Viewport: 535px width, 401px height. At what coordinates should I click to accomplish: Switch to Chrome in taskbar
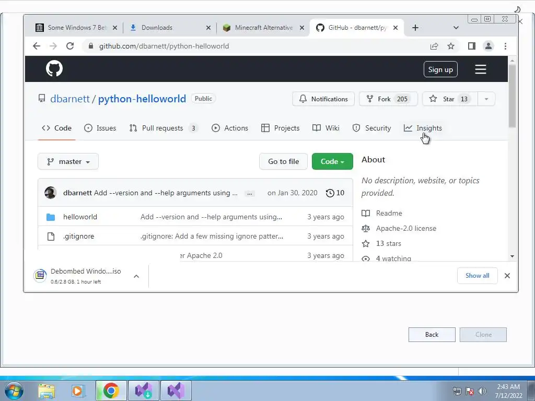click(x=111, y=391)
